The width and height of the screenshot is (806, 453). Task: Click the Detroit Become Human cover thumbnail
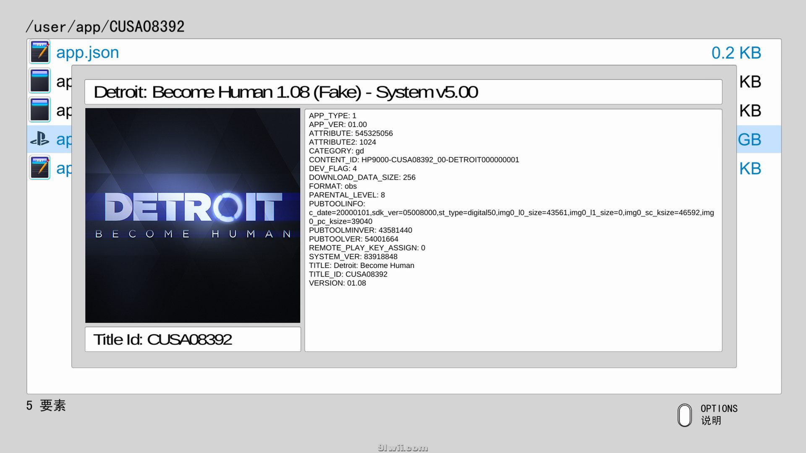click(x=193, y=216)
